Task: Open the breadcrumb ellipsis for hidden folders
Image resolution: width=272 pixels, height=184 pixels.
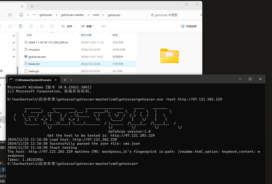Action: [x=34, y=15]
